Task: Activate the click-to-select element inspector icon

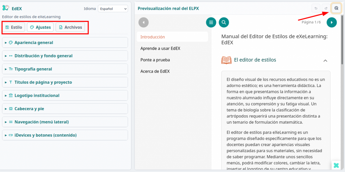Action: pyautogui.click(x=336, y=8)
